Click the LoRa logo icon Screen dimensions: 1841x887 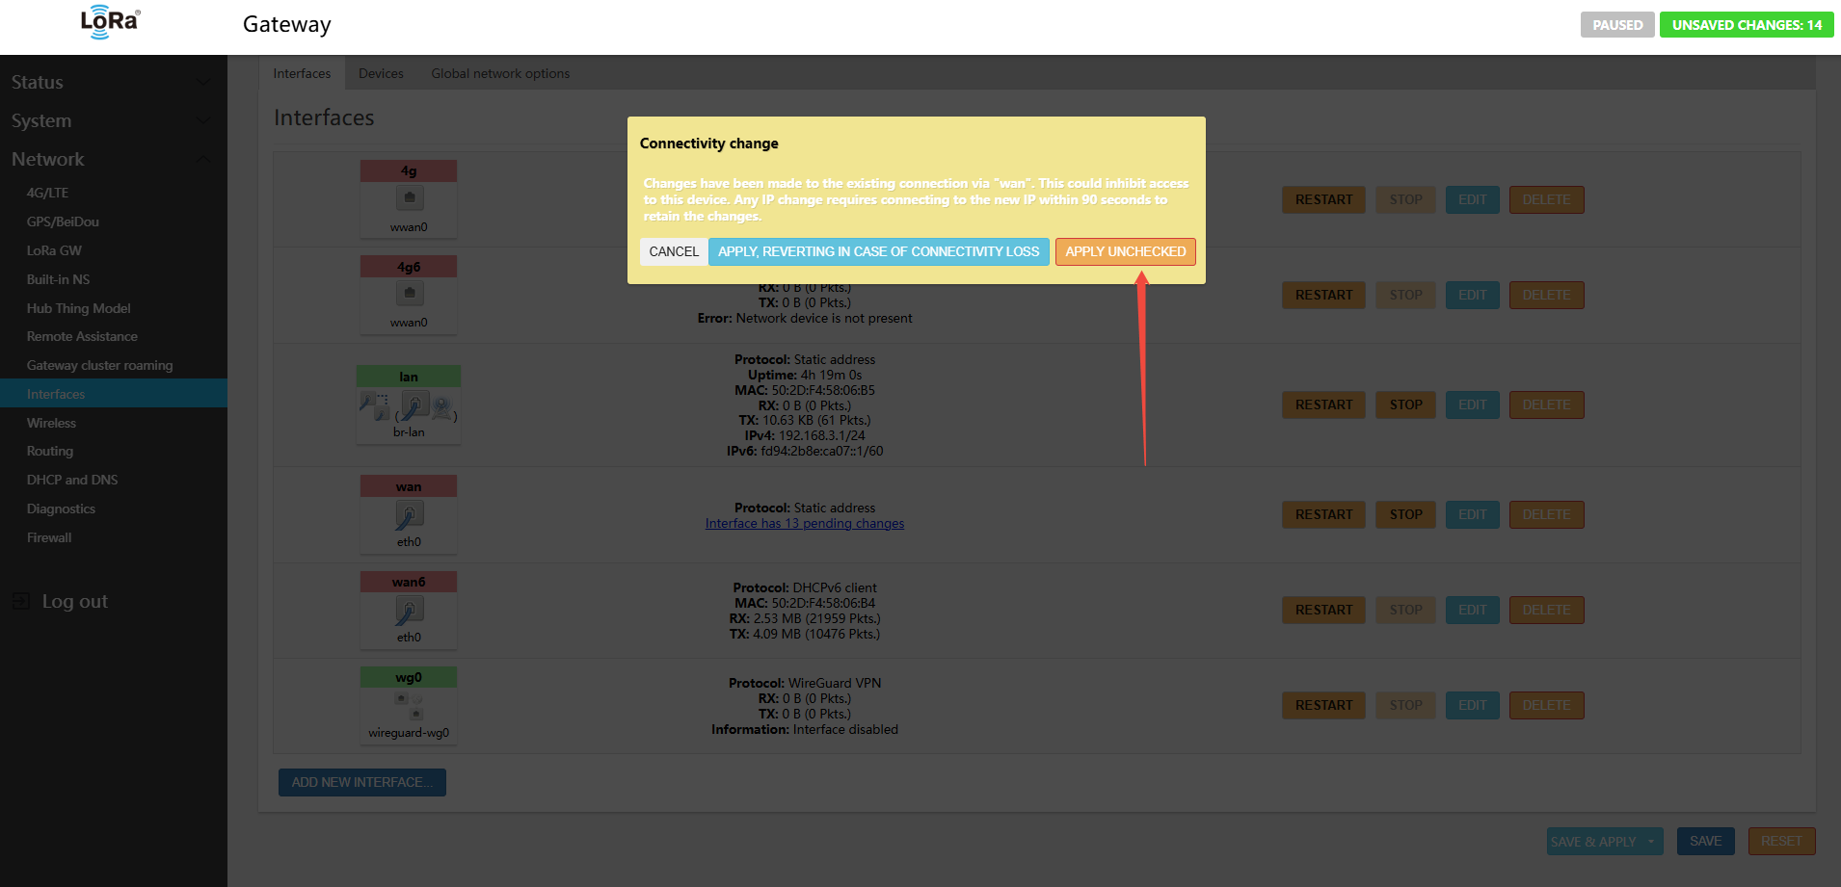pos(110,22)
